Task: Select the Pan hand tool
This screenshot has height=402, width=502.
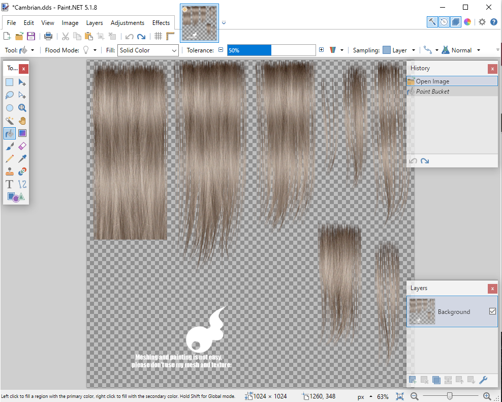Action: 22,121
